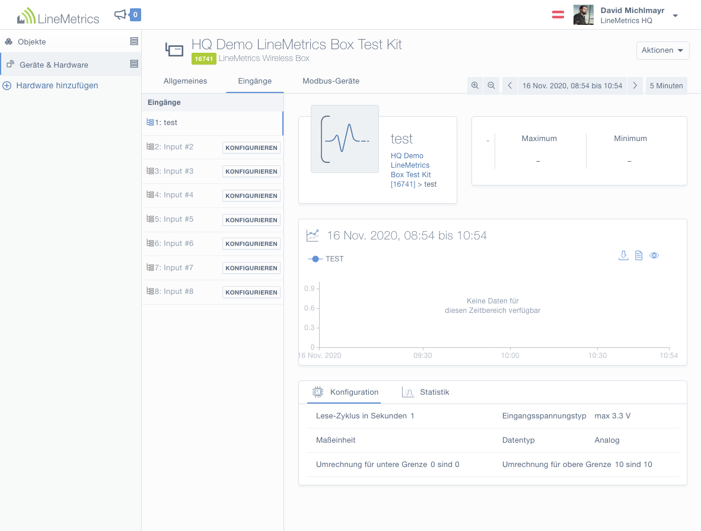This screenshot has width=701, height=531.
Task: Switch to the Eingänge tab
Action: [255, 81]
